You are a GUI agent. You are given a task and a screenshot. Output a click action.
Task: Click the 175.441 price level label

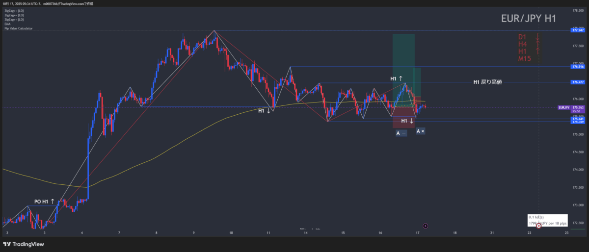tap(578, 119)
